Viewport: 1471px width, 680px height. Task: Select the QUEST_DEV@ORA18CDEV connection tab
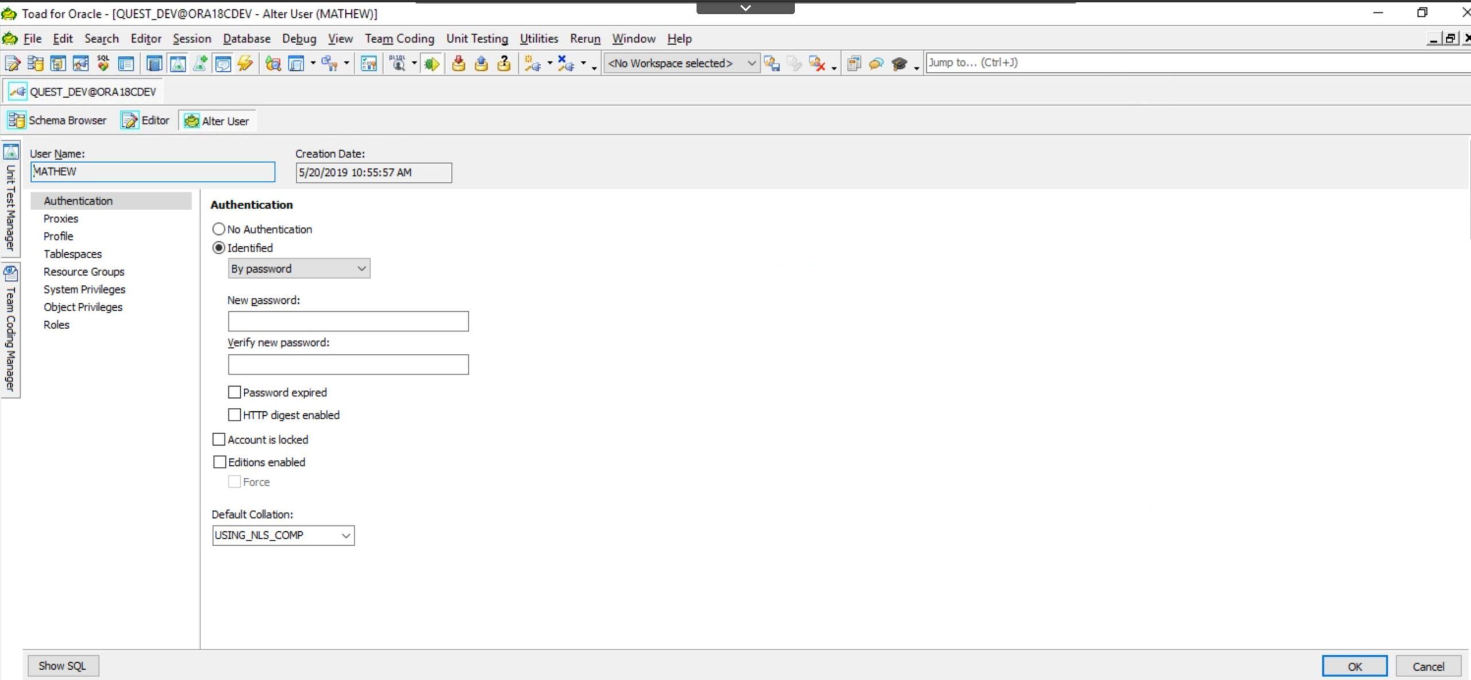(x=83, y=92)
